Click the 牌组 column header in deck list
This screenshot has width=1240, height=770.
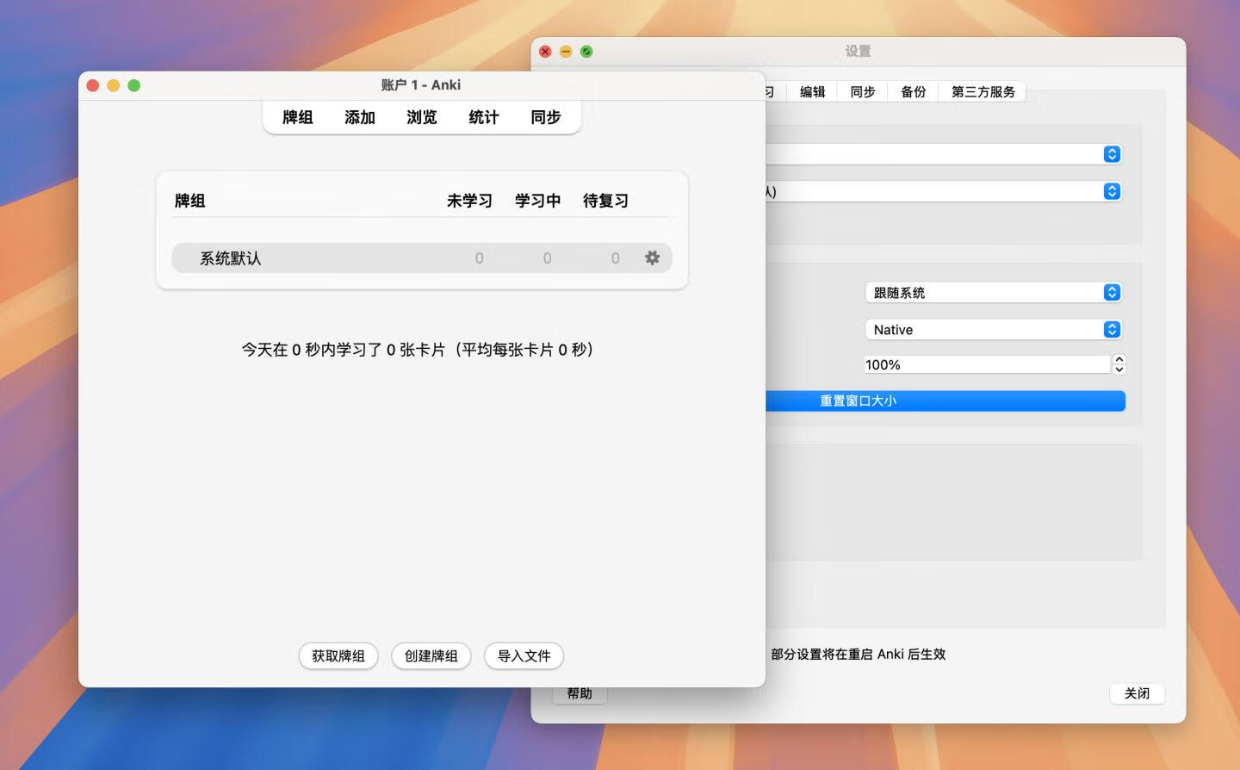[189, 201]
